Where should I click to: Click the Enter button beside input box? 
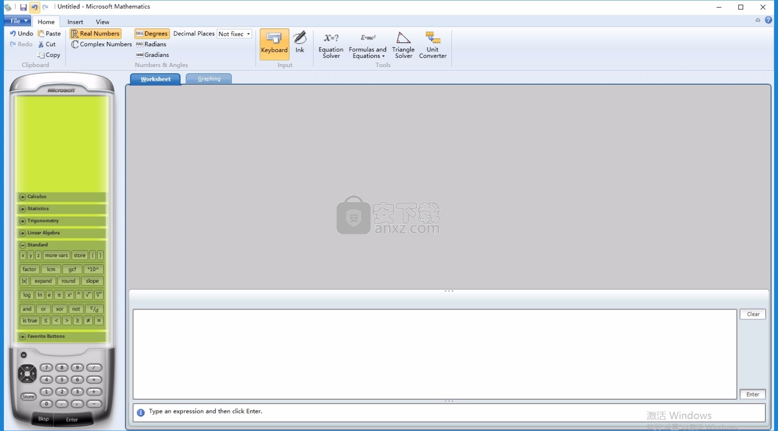753,395
